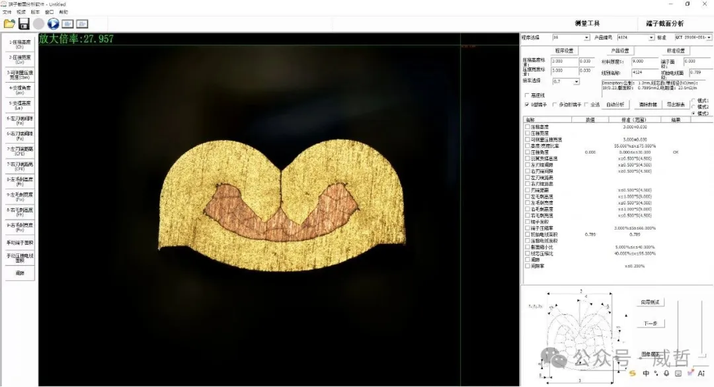Click the 产品设置 button
714x387 pixels.
pos(619,50)
